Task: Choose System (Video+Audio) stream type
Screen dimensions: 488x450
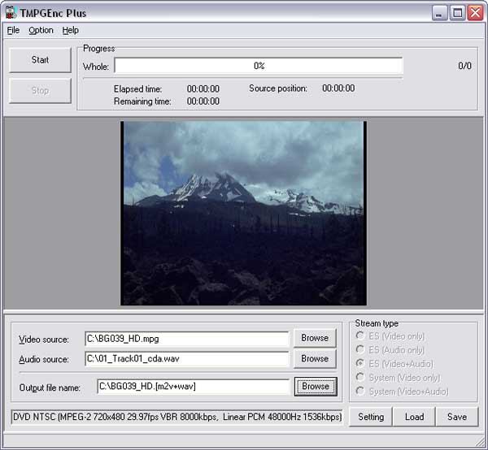Action: coord(361,392)
